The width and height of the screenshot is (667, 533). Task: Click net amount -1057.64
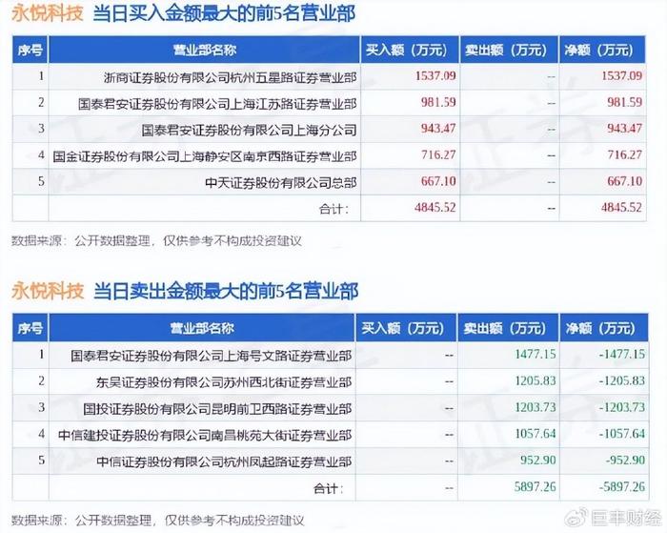pyautogui.click(x=622, y=434)
